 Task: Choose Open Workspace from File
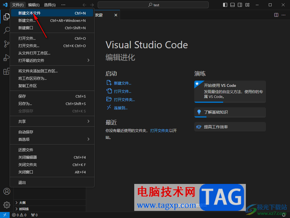(x=52, y=53)
